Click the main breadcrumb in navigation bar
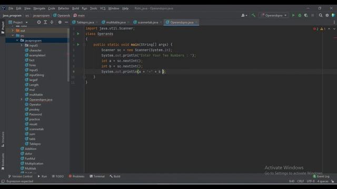Image resolution: width=337 pixels, height=189 pixels. 79,15
